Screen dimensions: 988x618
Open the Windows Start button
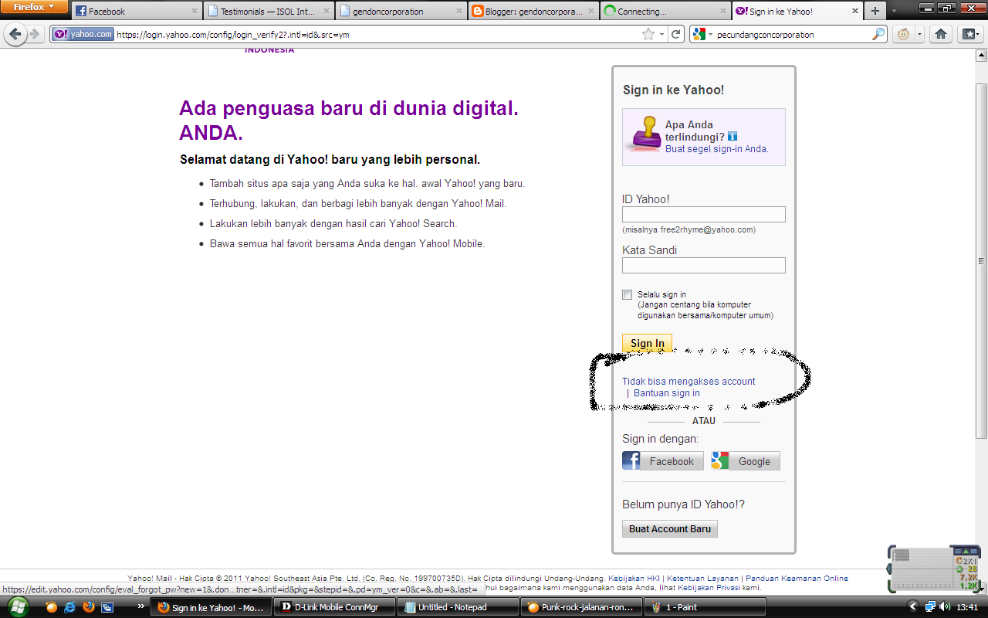click(x=18, y=606)
